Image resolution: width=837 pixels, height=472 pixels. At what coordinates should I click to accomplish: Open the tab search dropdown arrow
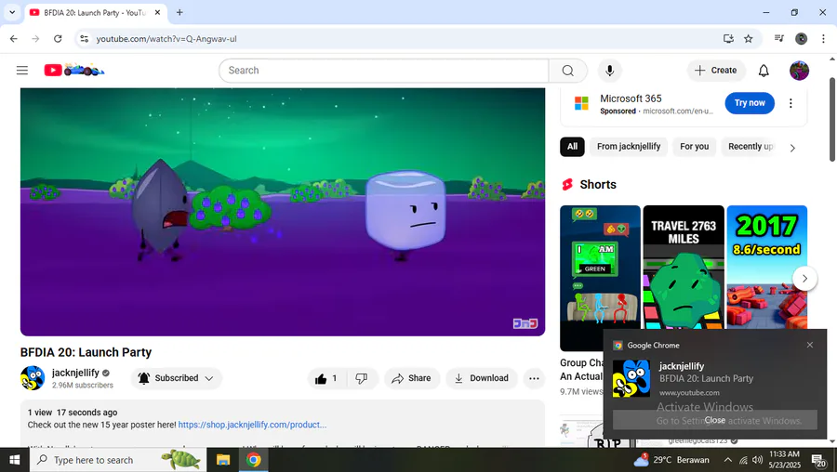pyautogui.click(x=12, y=12)
